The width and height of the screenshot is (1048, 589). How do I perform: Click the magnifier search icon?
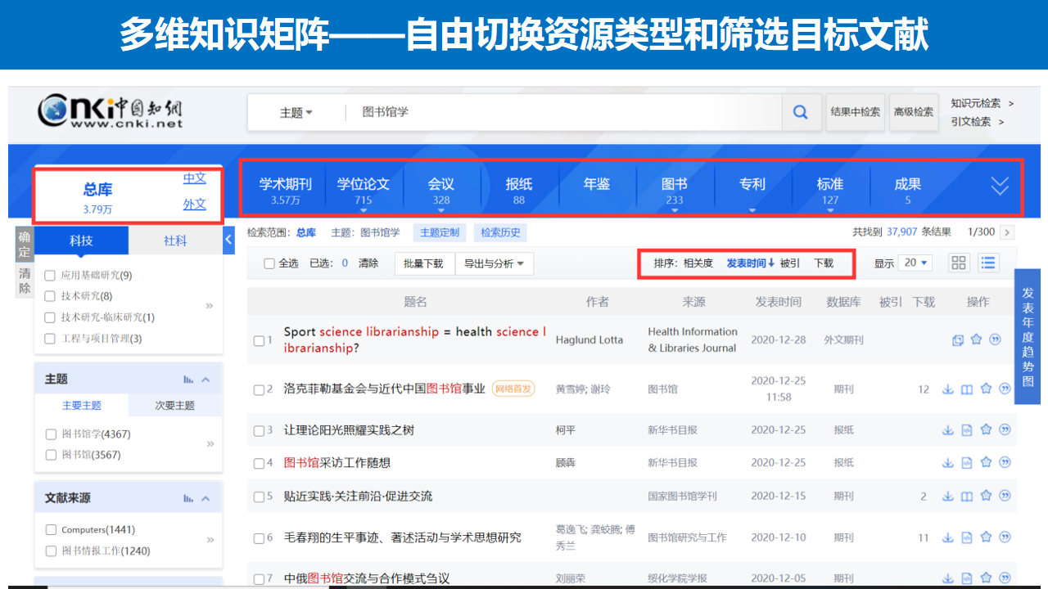800,113
